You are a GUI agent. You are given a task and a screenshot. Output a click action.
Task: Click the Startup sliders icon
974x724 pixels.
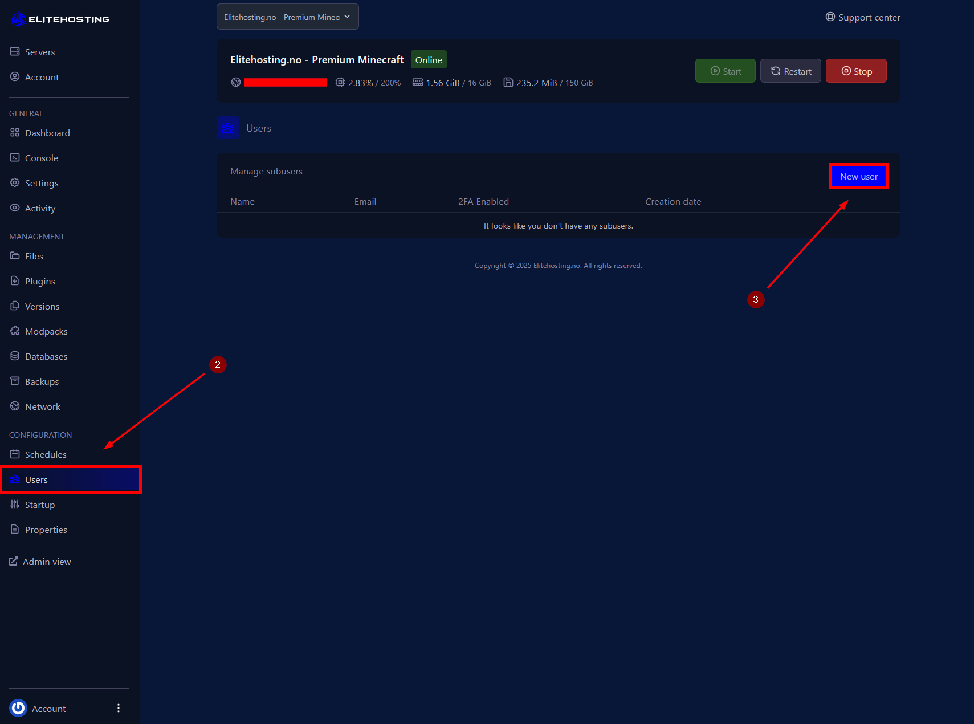(15, 504)
